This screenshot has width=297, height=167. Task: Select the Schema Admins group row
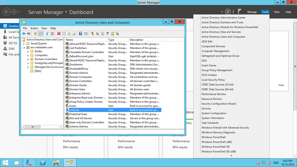pos(113,127)
